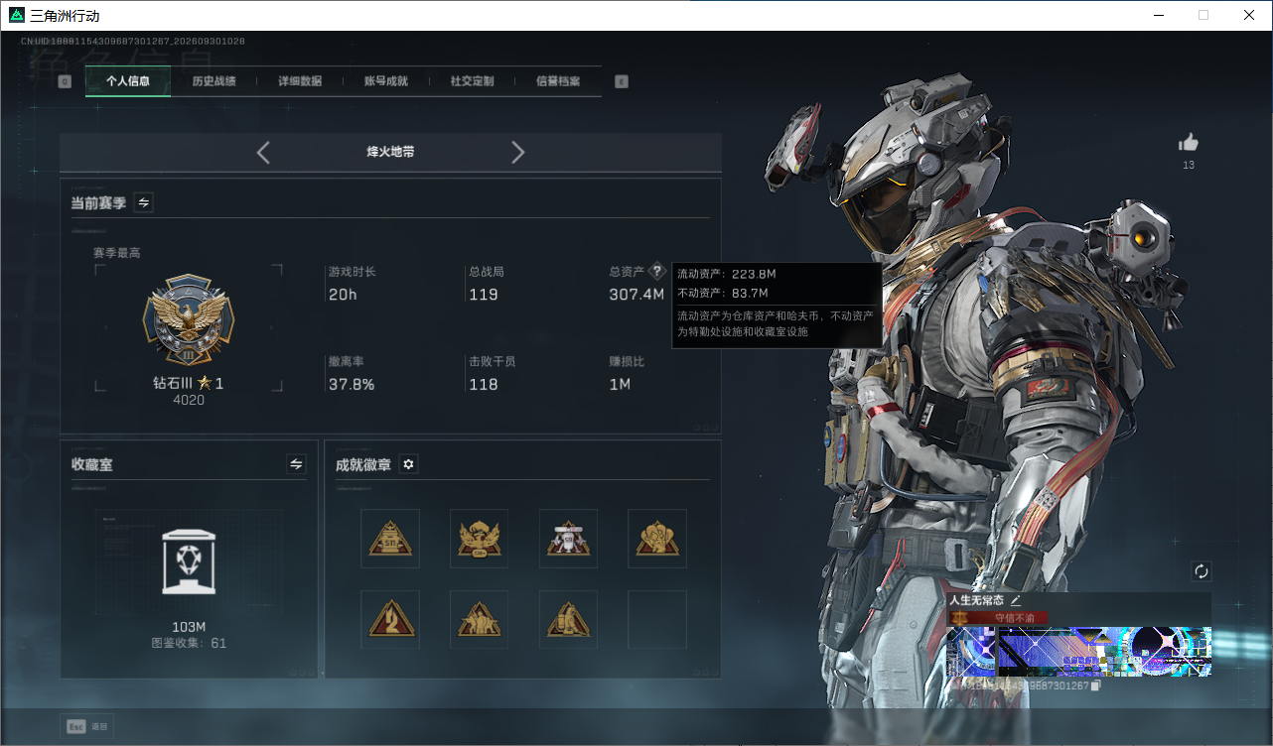Screen dimensions: 1273x746
Task: Select the soldiers squad achievement badge
Action: pos(479,620)
